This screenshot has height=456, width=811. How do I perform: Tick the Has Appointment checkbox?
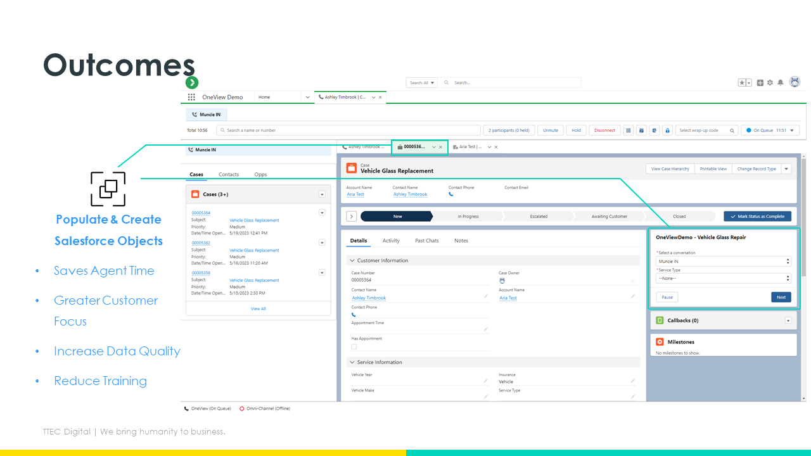tap(354, 346)
